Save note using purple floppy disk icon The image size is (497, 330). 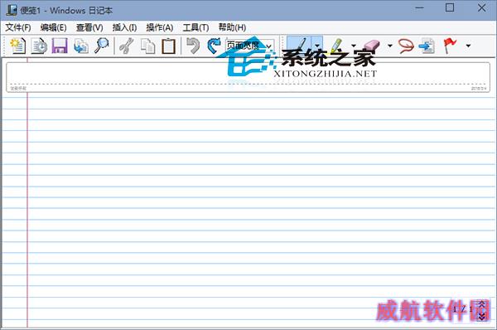60,46
